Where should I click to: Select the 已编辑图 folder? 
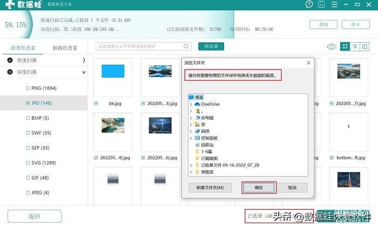tap(210, 158)
